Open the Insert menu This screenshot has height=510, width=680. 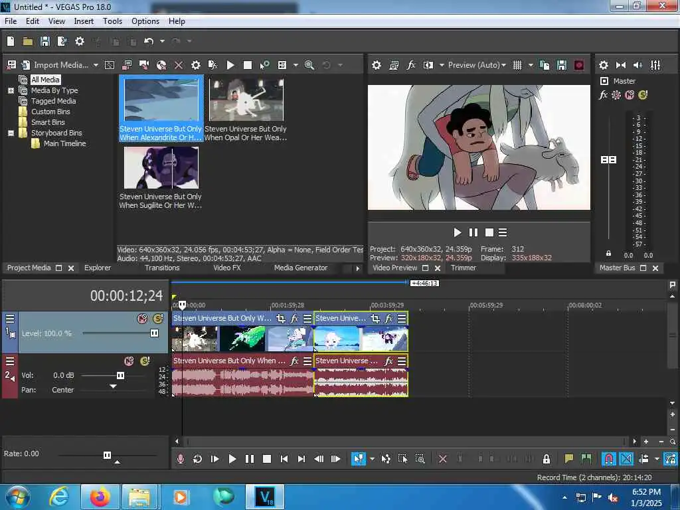(x=84, y=21)
